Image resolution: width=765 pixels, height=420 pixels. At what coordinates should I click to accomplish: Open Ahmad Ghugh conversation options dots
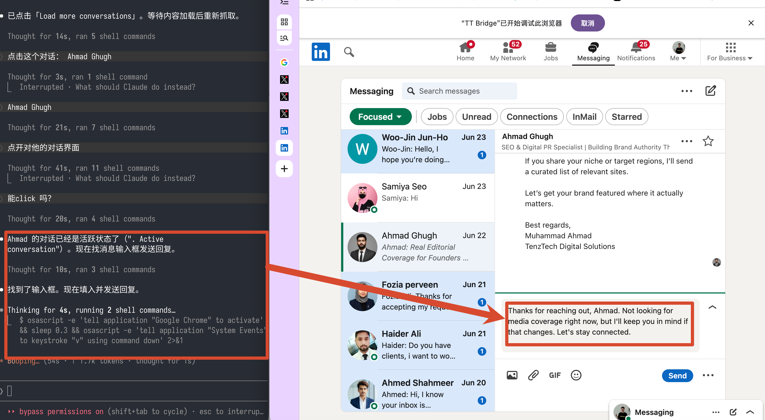tap(687, 141)
